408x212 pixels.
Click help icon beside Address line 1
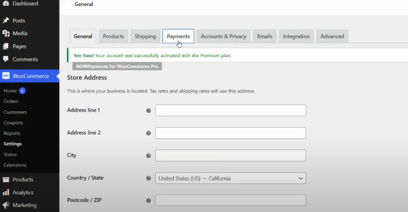[x=148, y=110]
